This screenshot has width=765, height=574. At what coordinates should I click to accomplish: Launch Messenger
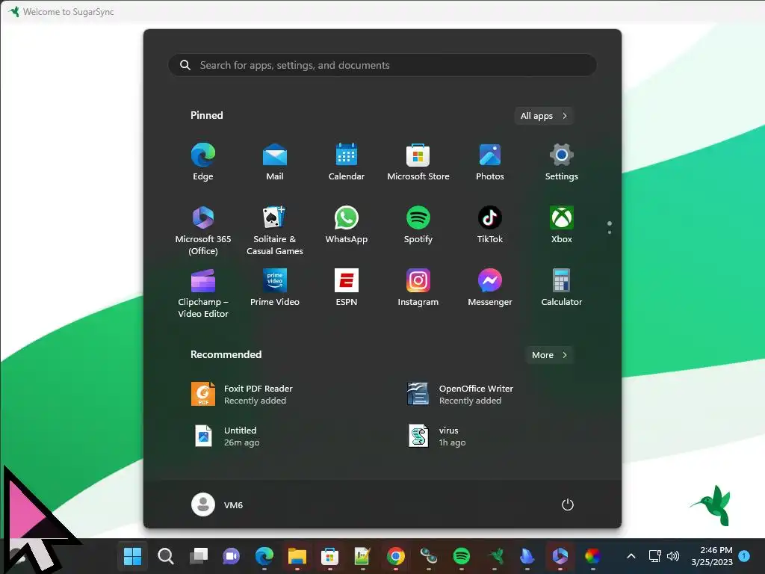click(x=490, y=287)
